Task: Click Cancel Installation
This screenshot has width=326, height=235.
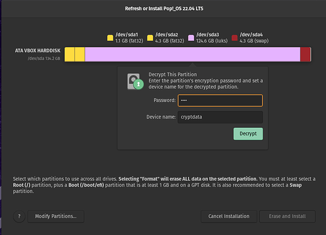Action: [229, 216]
